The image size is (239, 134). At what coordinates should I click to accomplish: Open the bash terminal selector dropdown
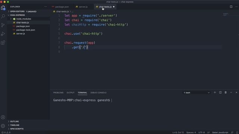[x=196, y=93]
